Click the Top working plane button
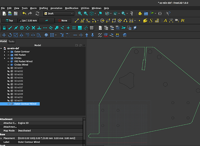 coord(9,21)
